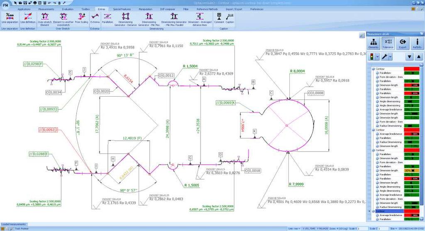Select the R 1,5004 radius label

(190, 66)
